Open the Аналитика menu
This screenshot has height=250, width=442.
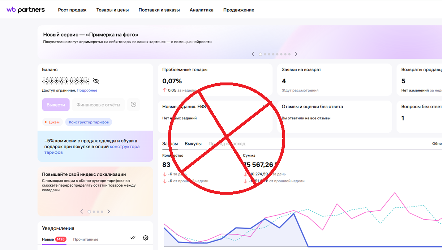pyautogui.click(x=201, y=10)
